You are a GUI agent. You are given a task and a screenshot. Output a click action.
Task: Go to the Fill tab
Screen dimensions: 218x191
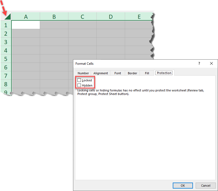tap(147, 73)
